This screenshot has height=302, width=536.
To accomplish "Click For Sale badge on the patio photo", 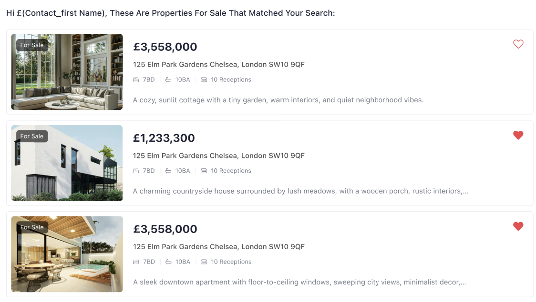I will click(32, 227).
